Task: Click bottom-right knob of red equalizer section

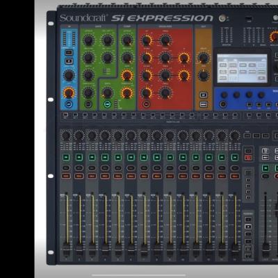Action: coord(165,93)
